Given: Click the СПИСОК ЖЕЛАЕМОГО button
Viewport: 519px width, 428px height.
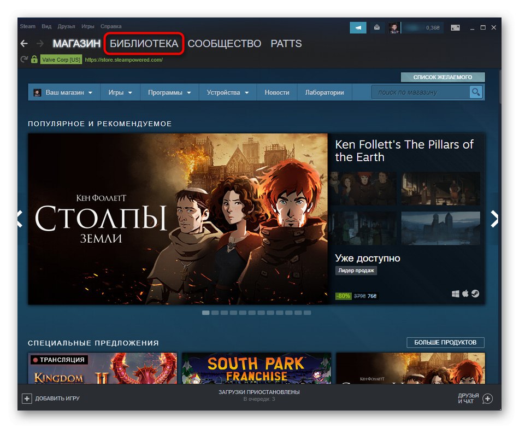Looking at the screenshot, I should pyautogui.click(x=443, y=77).
